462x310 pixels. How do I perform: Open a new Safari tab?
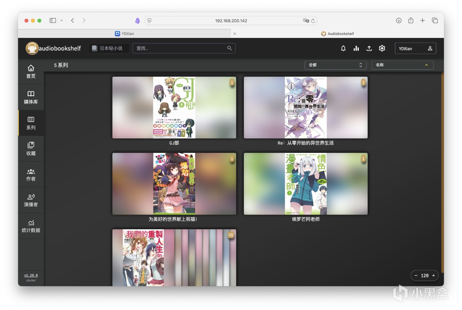[423, 21]
